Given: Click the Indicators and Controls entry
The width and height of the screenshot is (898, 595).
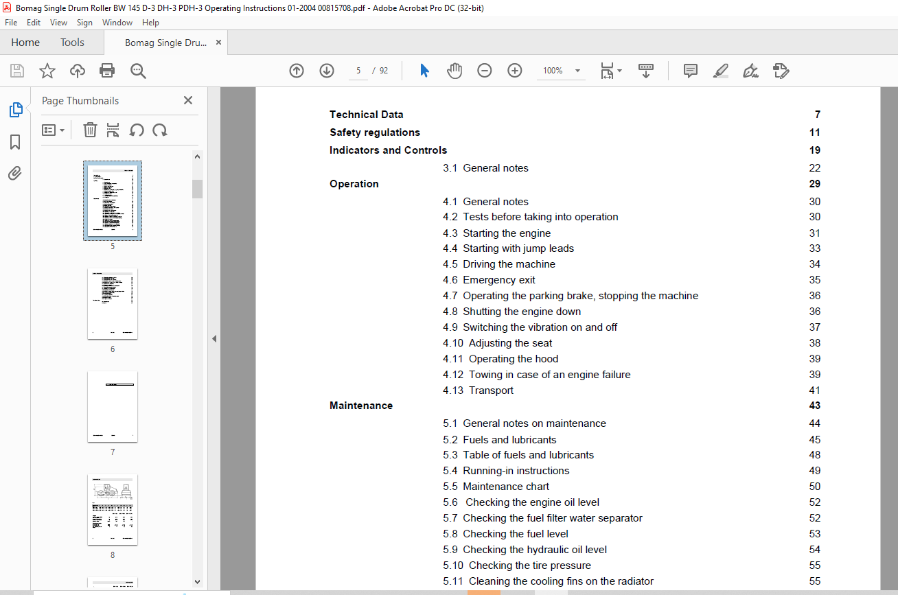Looking at the screenshot, I should (388, 150).
